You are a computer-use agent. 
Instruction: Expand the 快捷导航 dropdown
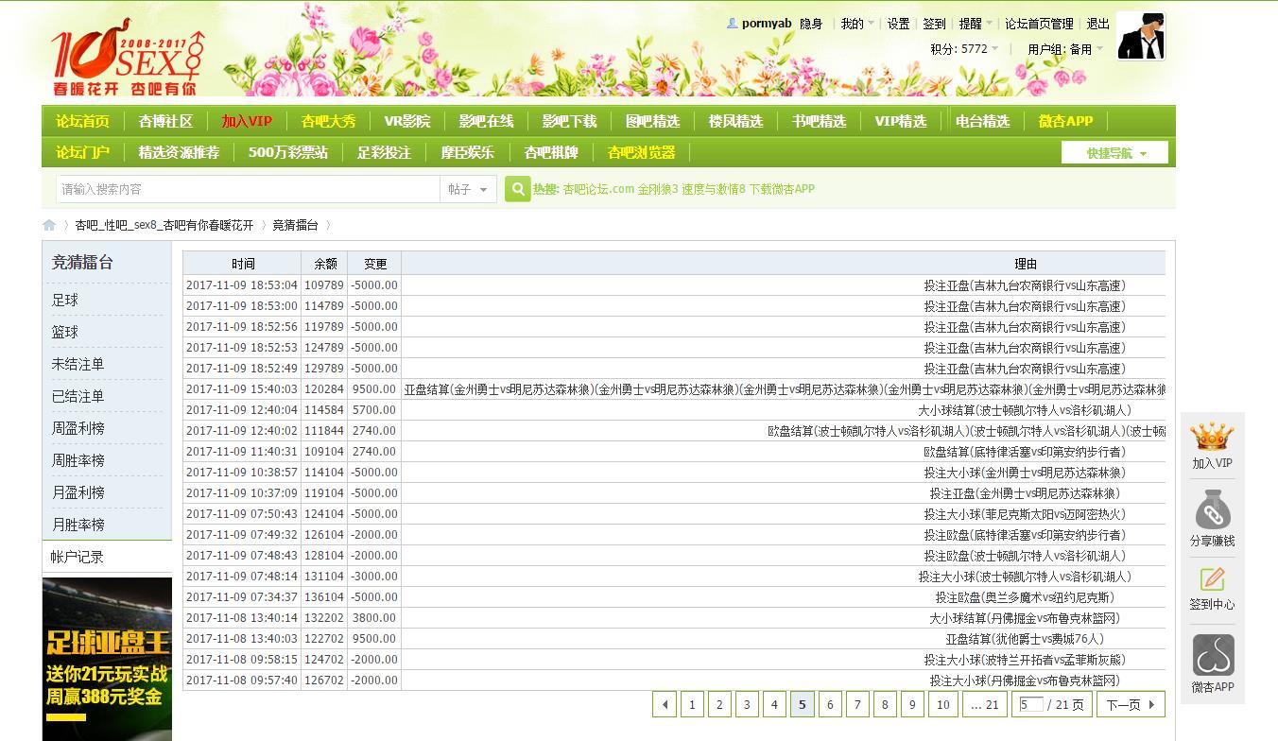1114,153
